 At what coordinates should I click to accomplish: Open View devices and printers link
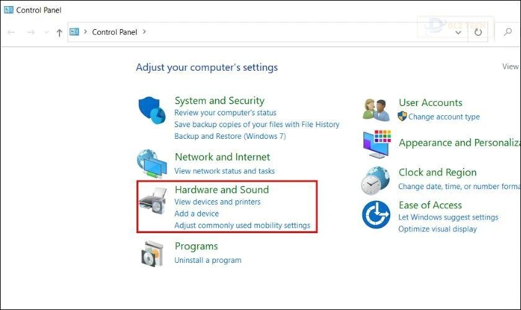217,201
